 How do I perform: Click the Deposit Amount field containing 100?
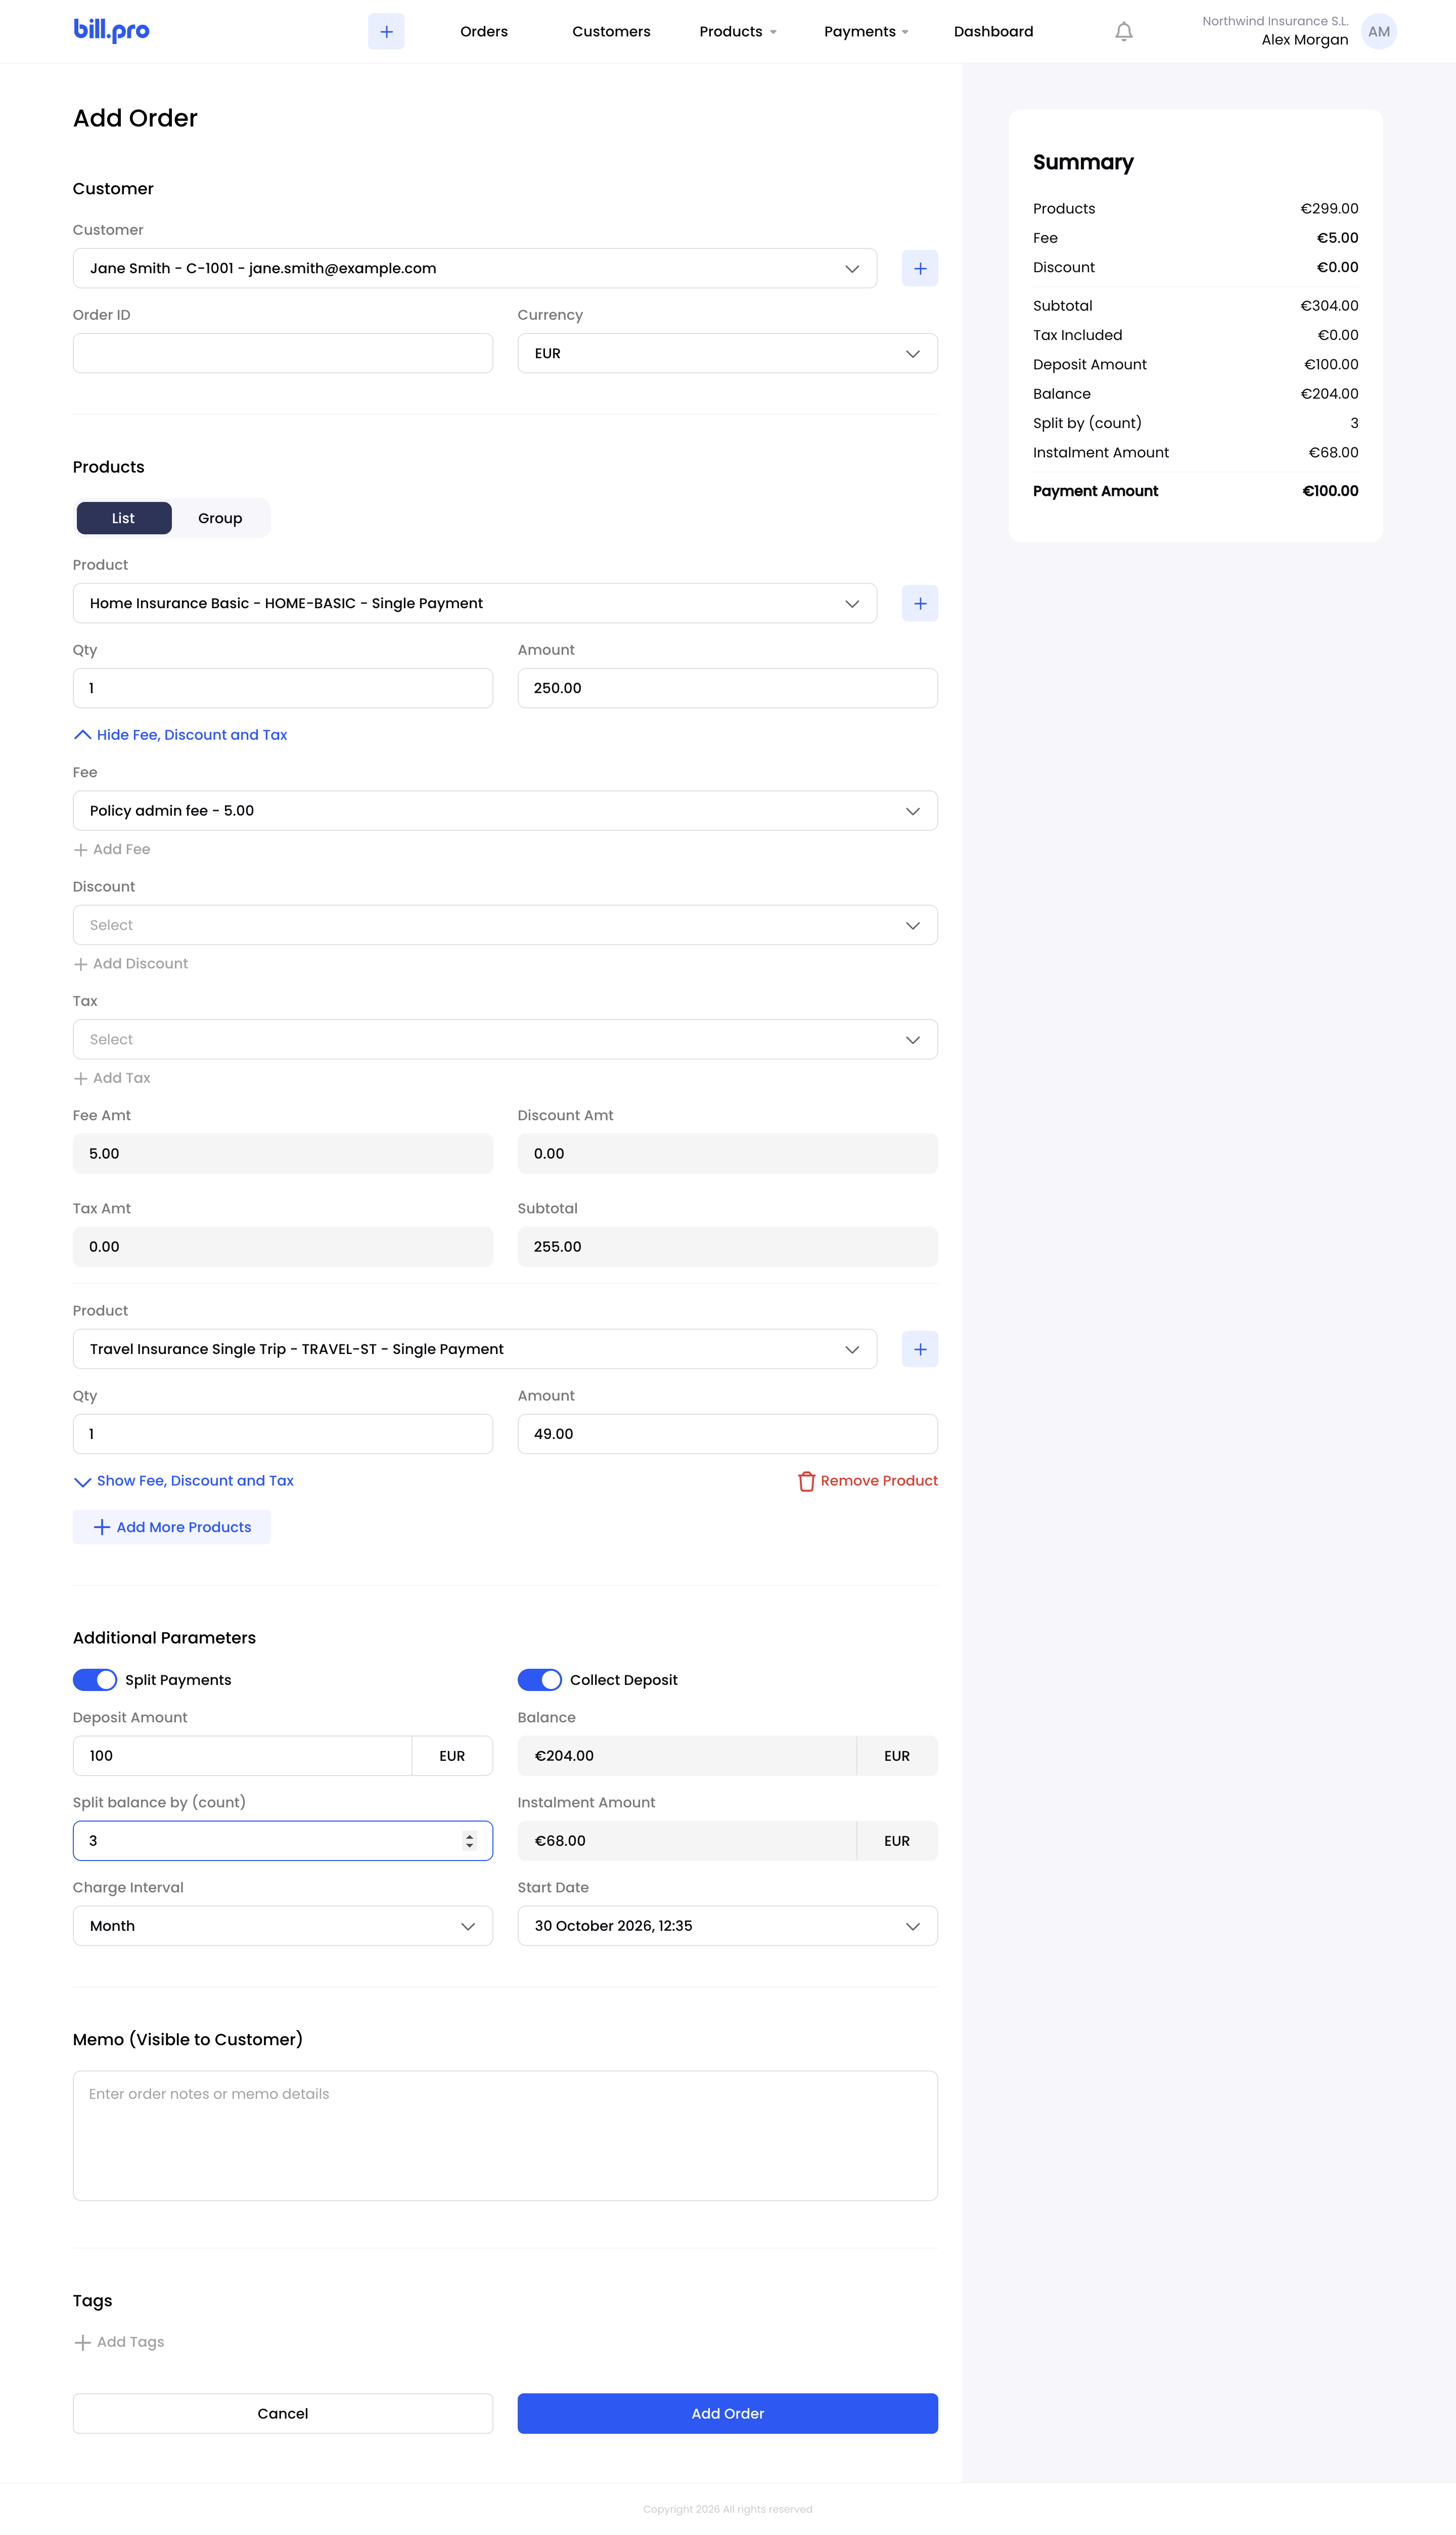(243, 1755)
